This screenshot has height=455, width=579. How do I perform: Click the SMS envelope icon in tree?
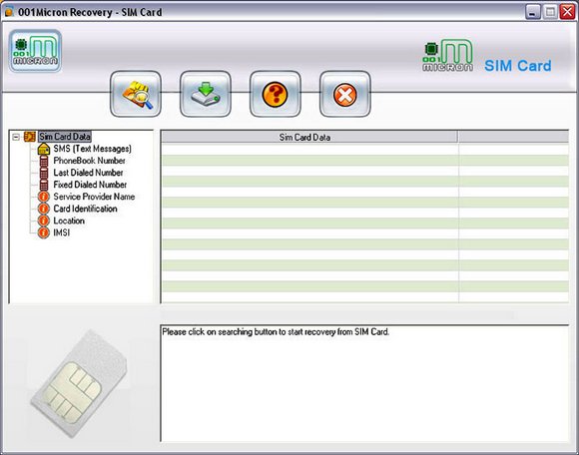click(44, 149)
